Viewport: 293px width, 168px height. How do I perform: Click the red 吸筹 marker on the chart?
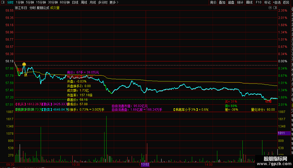(269, 102)
